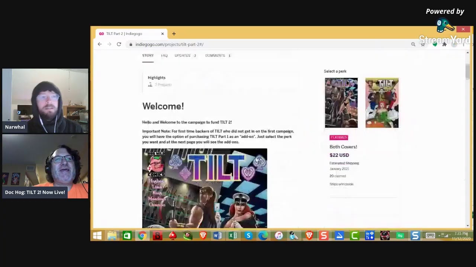
Task: Click the first TILT cover thumbnail
Action: click(x=341, y=103)
